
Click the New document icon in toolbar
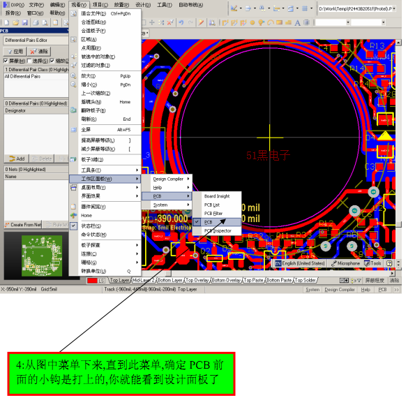click(x=6, y=23)
